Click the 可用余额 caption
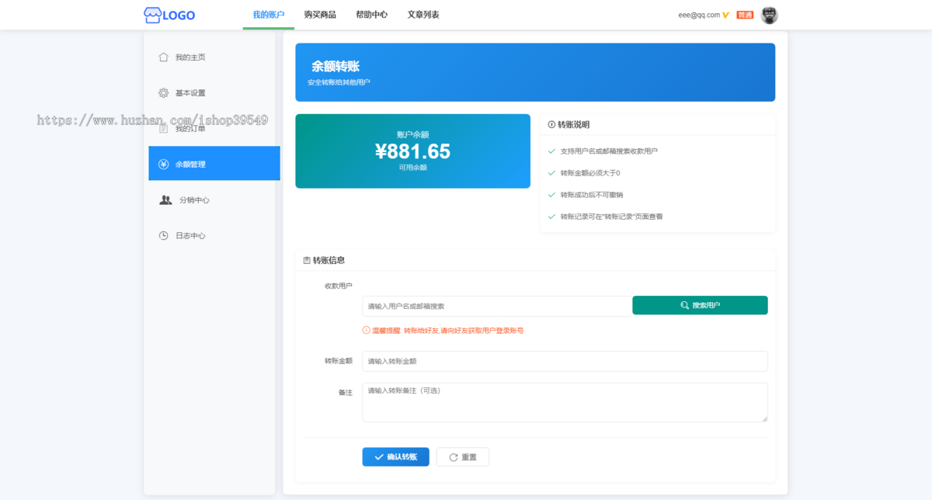 412,167
